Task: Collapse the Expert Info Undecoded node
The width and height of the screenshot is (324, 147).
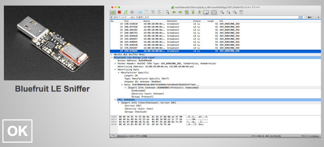Action: [x=125, y=88]
